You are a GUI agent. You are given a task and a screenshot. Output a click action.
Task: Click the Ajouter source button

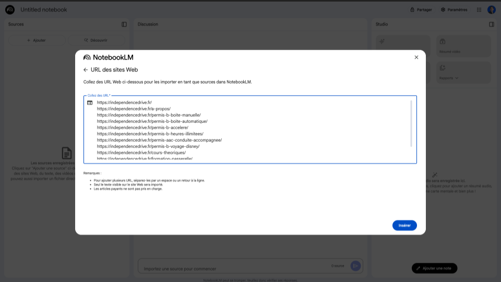[37, 40]
